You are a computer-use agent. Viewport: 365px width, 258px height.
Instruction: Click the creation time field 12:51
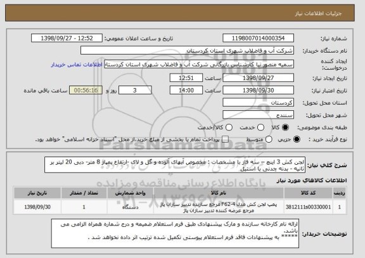186,78
